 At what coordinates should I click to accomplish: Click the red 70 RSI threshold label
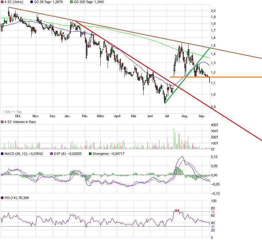coord(213,212)
